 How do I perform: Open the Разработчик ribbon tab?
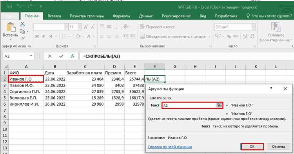click(226, 16)
